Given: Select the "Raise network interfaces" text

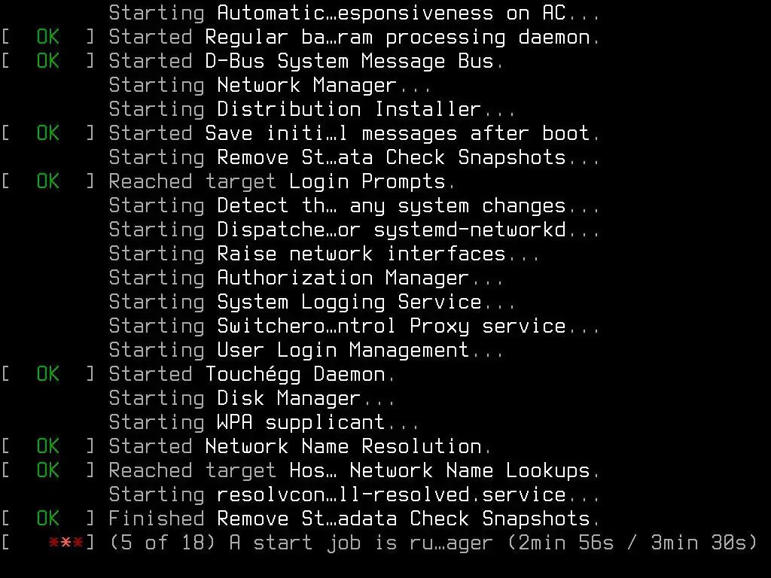Looking at the screenshot, I should (x=361, y=254).
